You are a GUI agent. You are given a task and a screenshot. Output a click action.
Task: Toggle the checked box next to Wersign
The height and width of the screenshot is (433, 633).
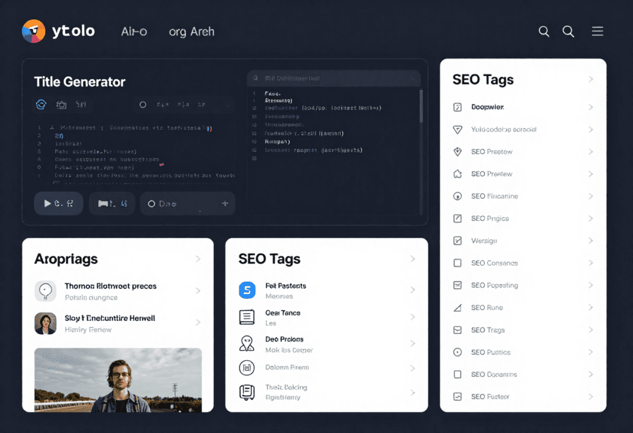point(457,241)
